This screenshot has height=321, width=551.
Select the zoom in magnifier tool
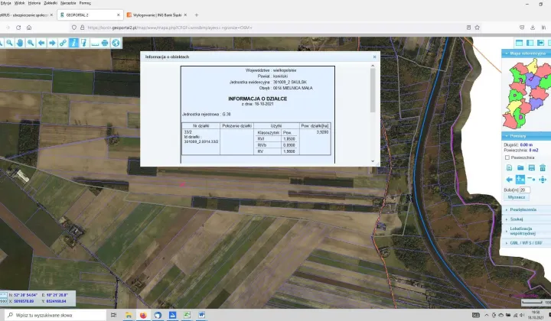click(31, 43)
